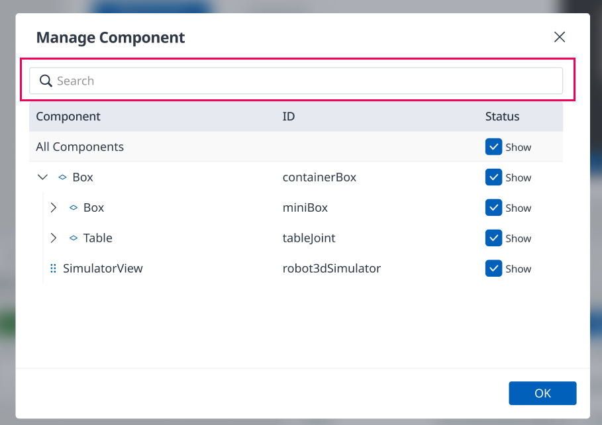The image size is (602, 425).
Task: Click the Table component diamond icon
Action: [x=74, y=238]
